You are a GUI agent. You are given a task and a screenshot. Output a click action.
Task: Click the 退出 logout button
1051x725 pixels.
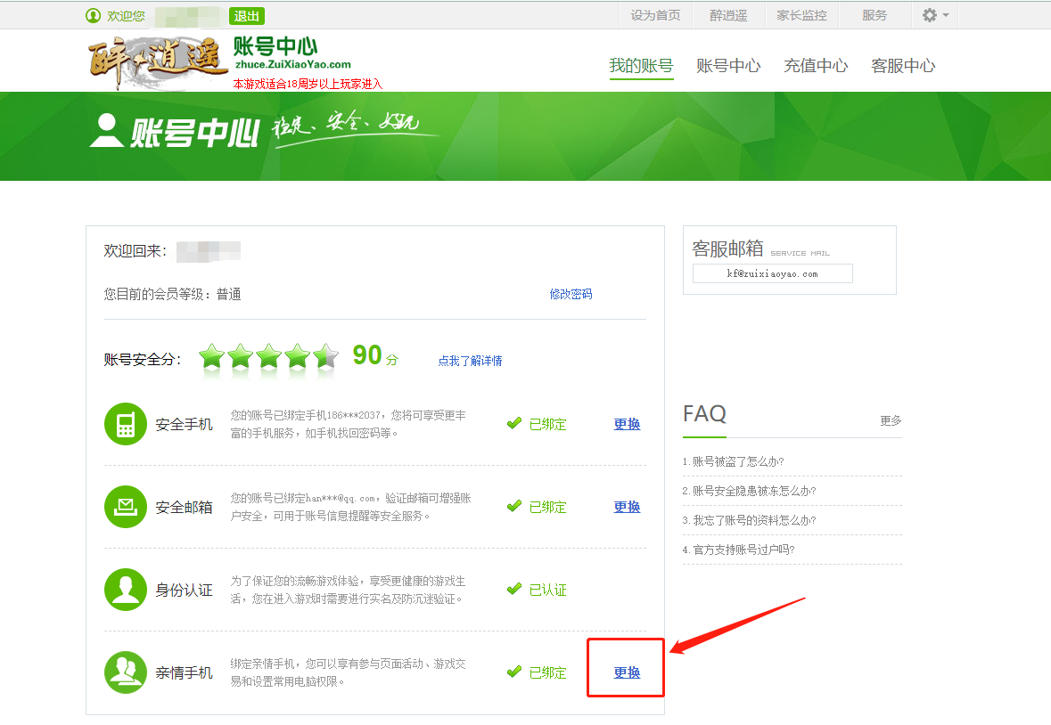tap(247, 16)
